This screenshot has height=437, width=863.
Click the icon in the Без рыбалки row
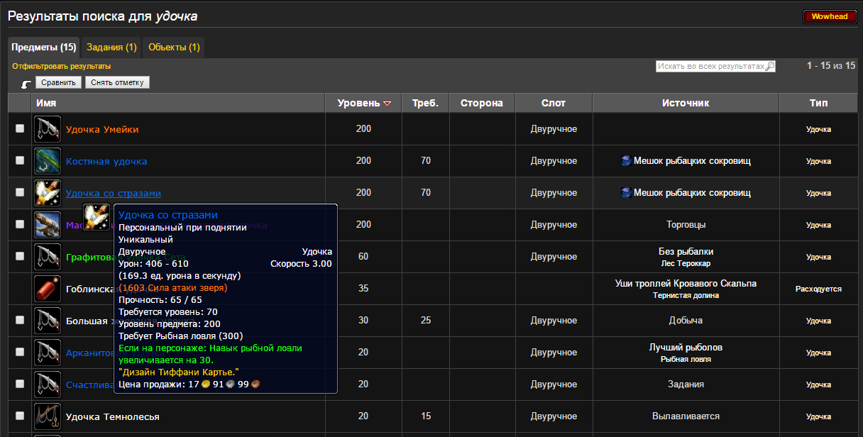pos(48,257)
